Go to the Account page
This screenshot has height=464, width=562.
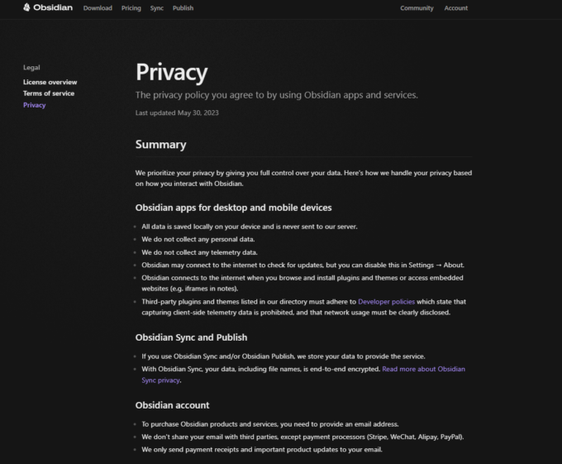(455, 8)
